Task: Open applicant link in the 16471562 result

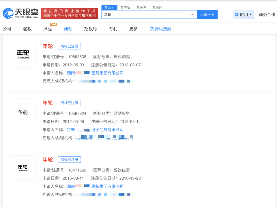Action: click(95, 186)
